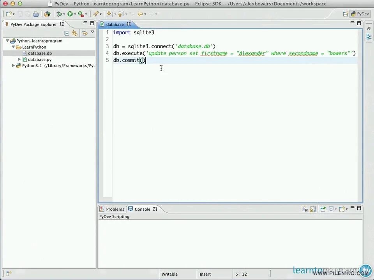The height and width of the screenshot is (280, 374).
Task: Open the Outline fast view icon
Action: pyautogui.click(x=369, y=37)
